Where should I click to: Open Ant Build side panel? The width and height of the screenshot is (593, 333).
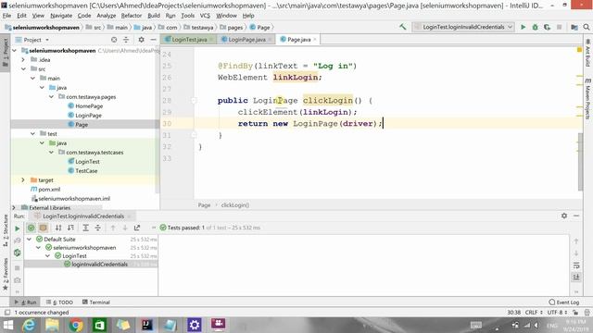click(x=587, y=52)
